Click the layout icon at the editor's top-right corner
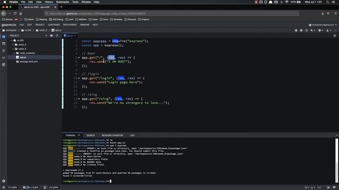 (335, 36)
